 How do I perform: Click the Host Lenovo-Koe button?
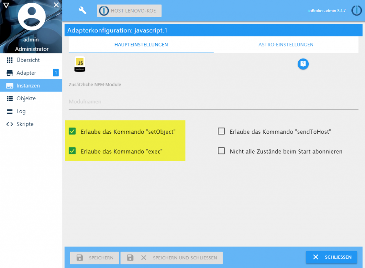pos(129,10)
